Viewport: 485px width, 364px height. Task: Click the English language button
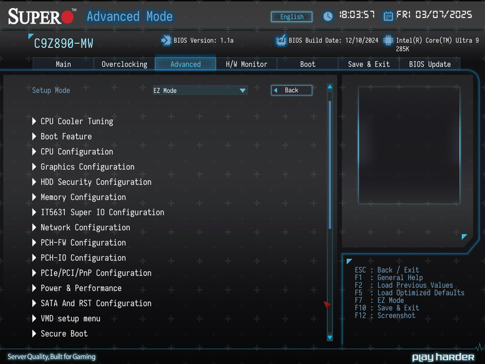point(292,17)
